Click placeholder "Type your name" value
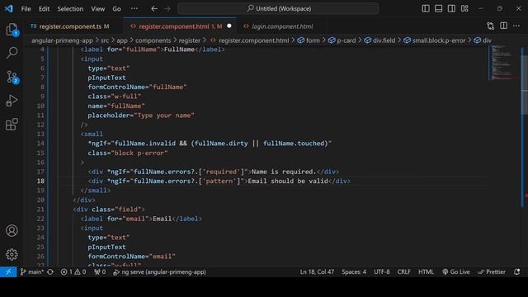The image size is (528, 297). coord(164,115)
